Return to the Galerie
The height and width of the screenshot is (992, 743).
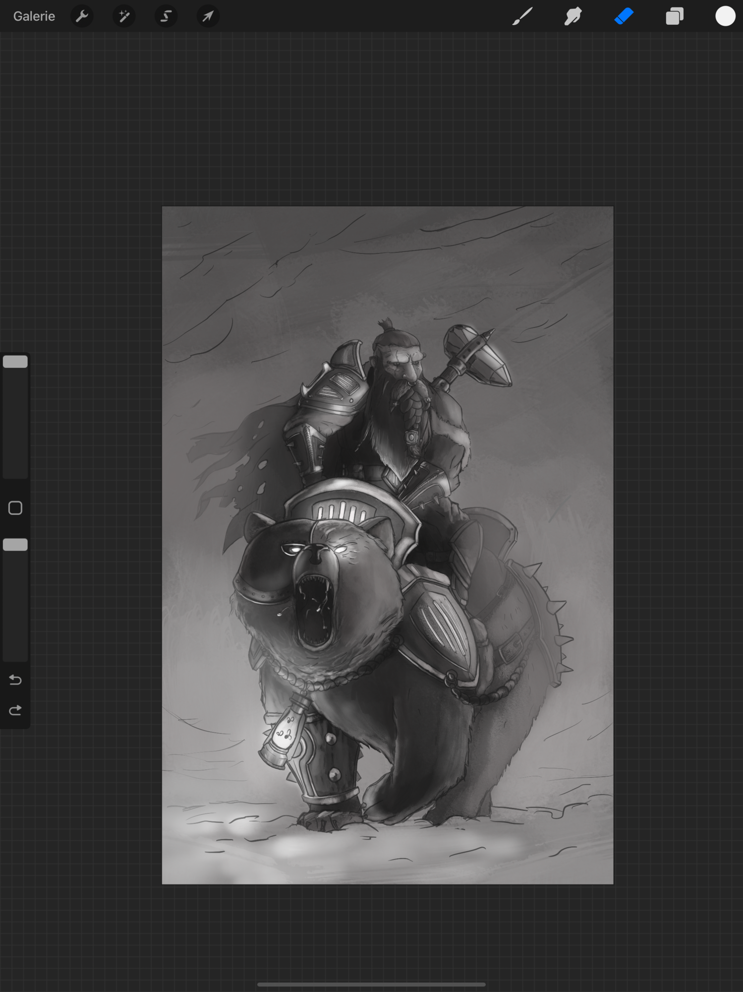tap(34, 16)
